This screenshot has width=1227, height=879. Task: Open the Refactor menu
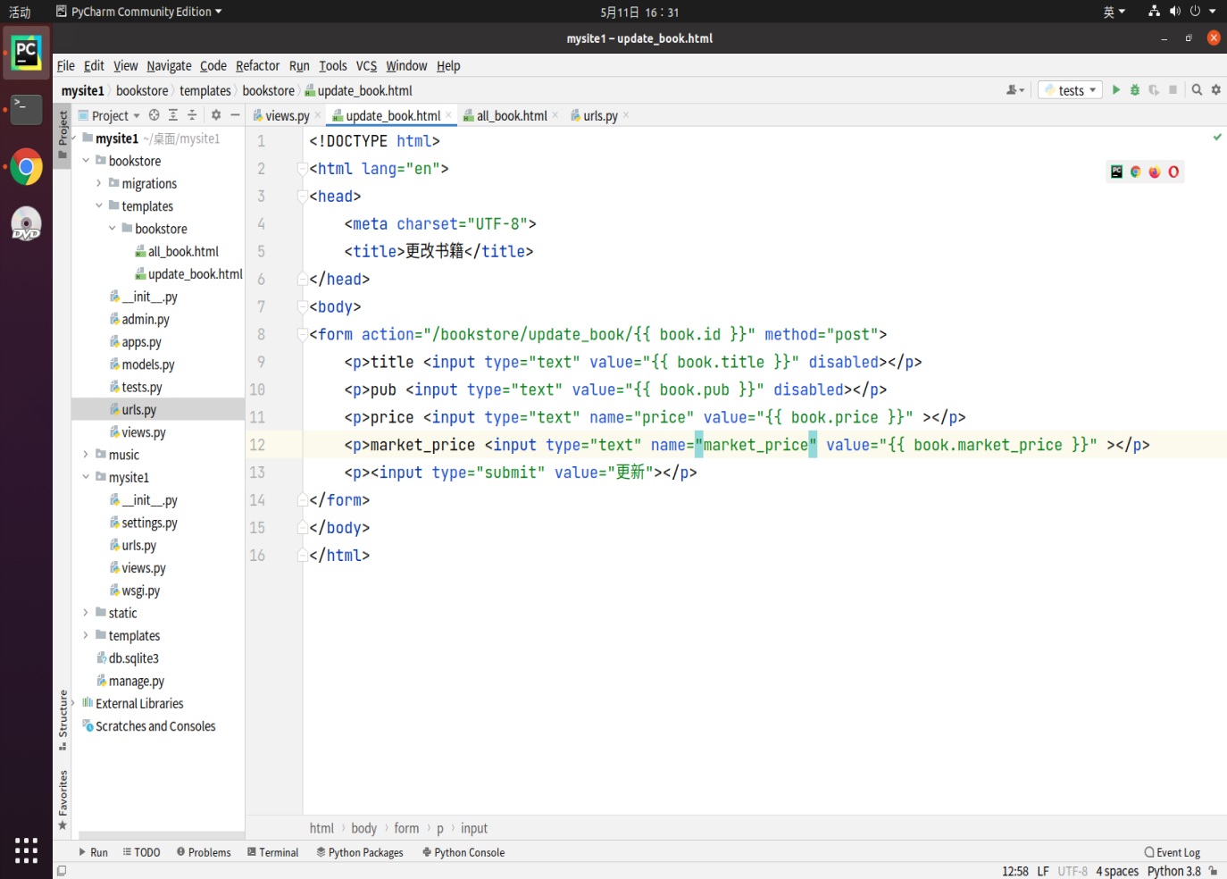point(258,65)
